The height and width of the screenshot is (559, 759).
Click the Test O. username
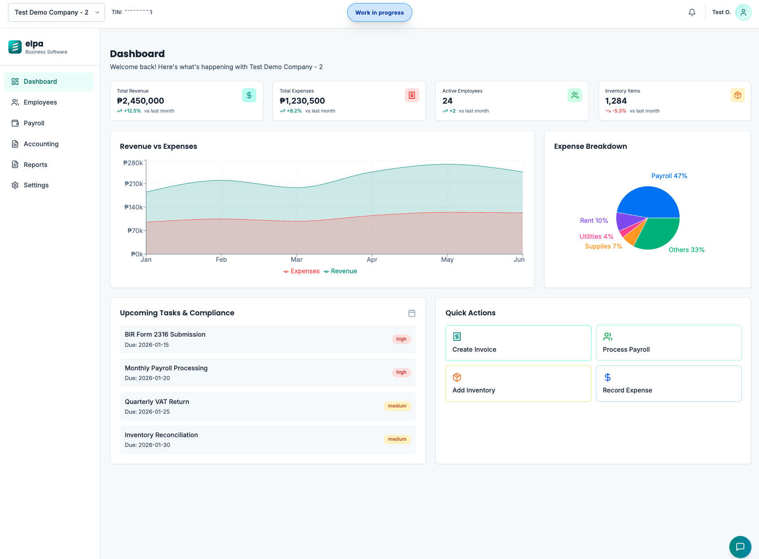tap(721, 12)
